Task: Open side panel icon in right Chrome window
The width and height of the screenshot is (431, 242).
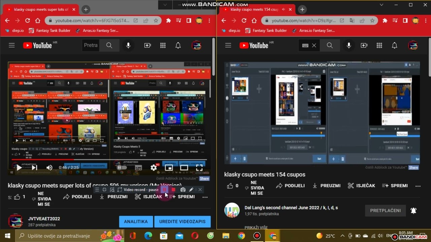Action: pyautogui.click(x=405, y=21)
